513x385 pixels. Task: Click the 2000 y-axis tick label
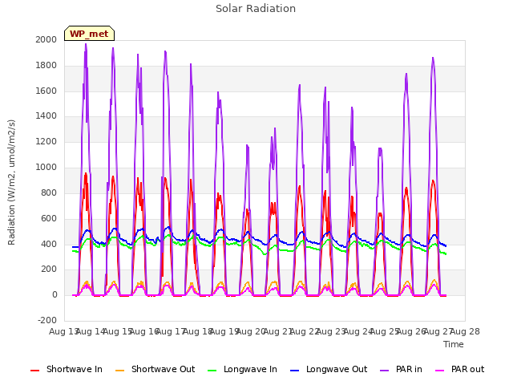[x=46, y=39]
